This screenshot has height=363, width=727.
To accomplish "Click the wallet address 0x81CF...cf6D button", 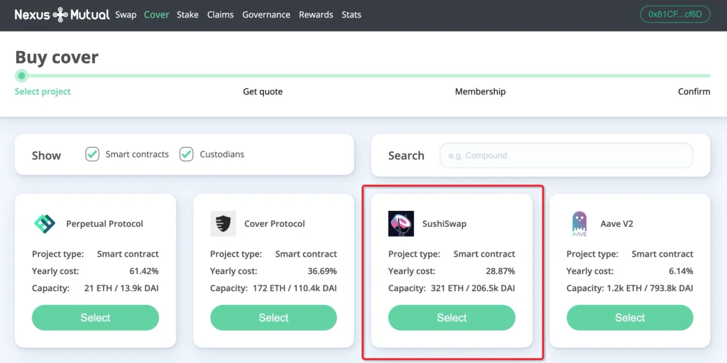I will [x=675, y=14].
